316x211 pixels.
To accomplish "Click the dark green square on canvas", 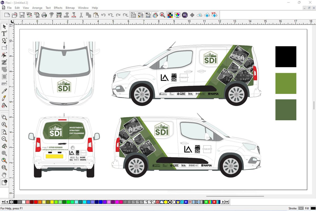I will click(x=286, y=110).
